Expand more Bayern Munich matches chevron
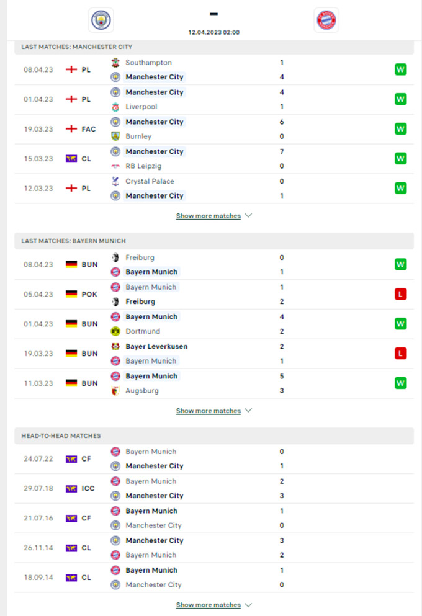The height and width of the screenshot is (616, 422). point(248,410)
